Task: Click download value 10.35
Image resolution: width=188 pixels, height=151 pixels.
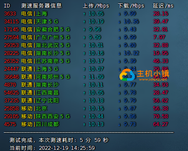Action: click(131, 22)
